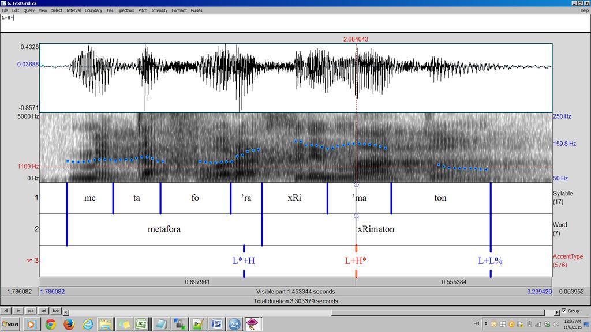Screen dimensions: 591x332
Task: Click the 'out' zoom button
Action: 31,311
